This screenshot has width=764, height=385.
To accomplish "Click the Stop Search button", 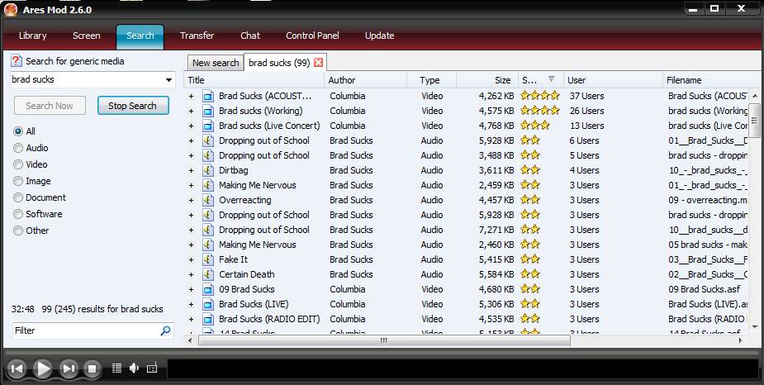I will (132, 106).
